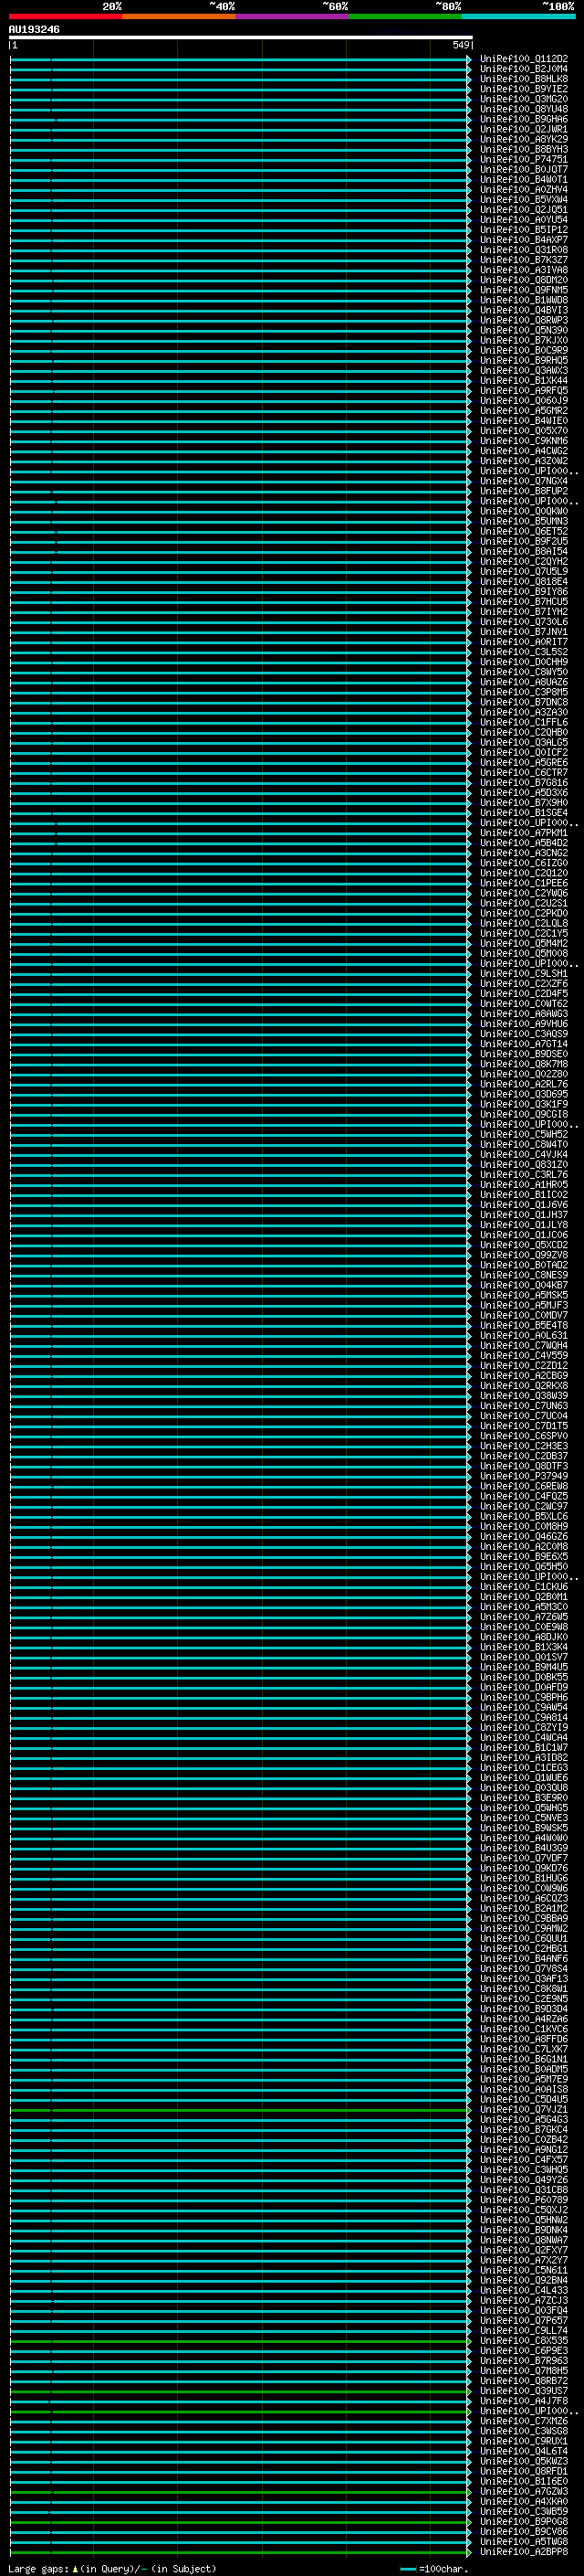Viewport: 584px width, 2576px height.
Task: Select hit label UniRef100_C4VJK4
Action: pos(523,1155)
